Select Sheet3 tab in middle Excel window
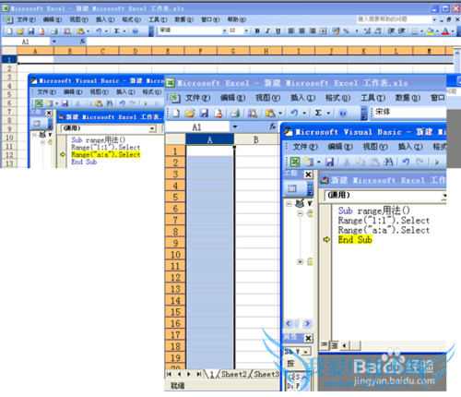 pyautogui.click(x=266, y=374)
